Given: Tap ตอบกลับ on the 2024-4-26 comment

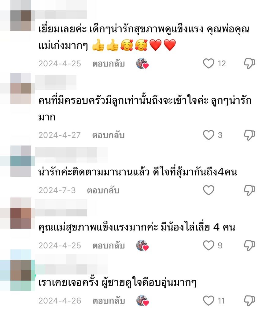Looking at the screenshot, I should click(x=109, y=301).
